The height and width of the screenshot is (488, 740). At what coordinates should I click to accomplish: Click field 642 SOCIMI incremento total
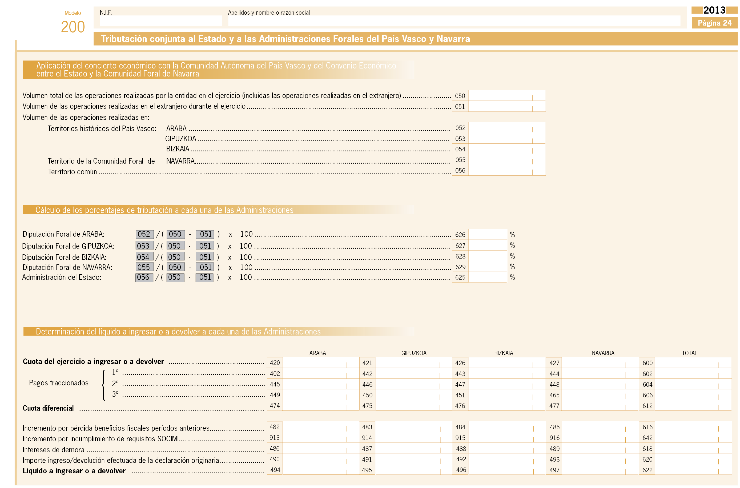(693, 438)
